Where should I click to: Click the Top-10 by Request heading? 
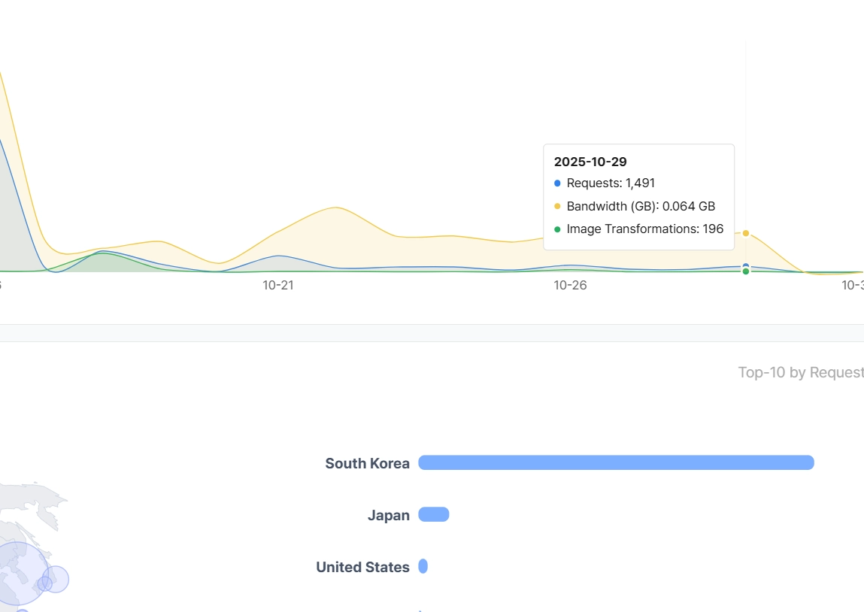pyautogui.click(x=800, y=372)
